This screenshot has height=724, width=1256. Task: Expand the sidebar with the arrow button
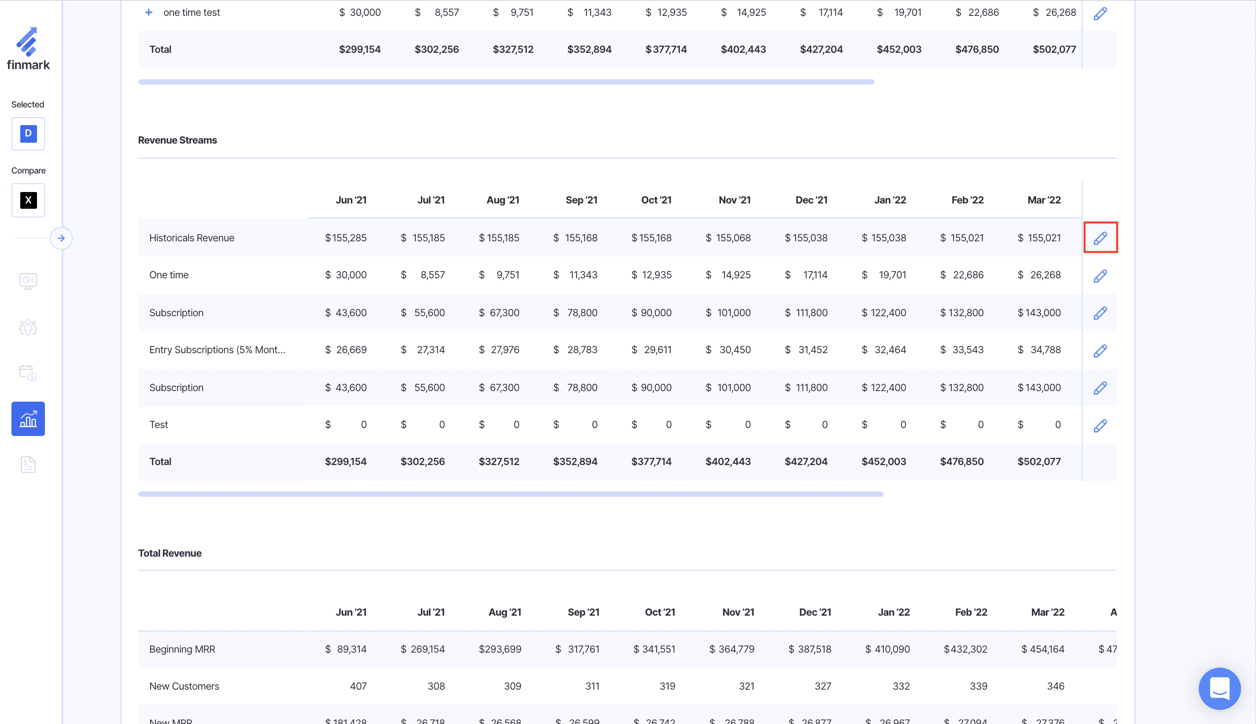point(61,238)
